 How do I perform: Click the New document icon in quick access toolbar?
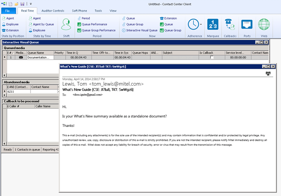(x=10, y=4)
